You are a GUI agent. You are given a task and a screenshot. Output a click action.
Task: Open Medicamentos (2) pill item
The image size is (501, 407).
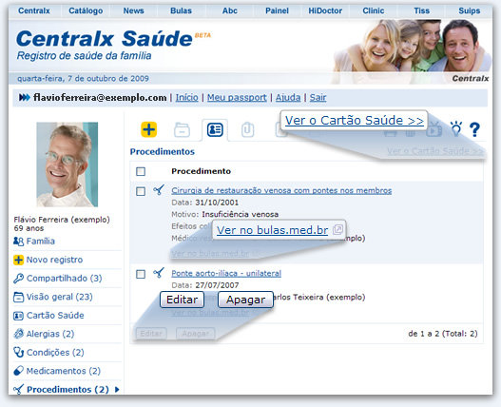pyautogui.click(x=57, y=371)
